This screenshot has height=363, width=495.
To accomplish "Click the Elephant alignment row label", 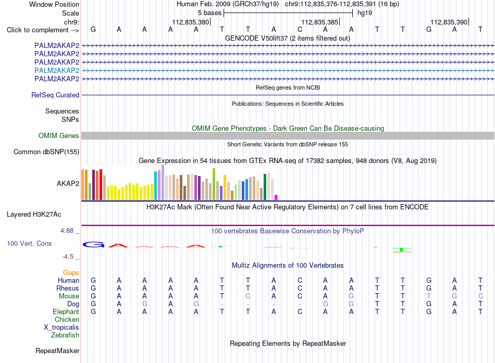I will (66, 311).
